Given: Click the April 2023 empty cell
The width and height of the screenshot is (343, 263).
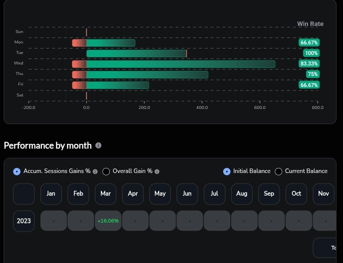Looking at the screenshot, I should coord(135,220).
